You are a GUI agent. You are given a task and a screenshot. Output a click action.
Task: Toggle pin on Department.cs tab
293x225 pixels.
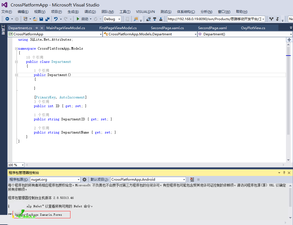pos(37,28)
